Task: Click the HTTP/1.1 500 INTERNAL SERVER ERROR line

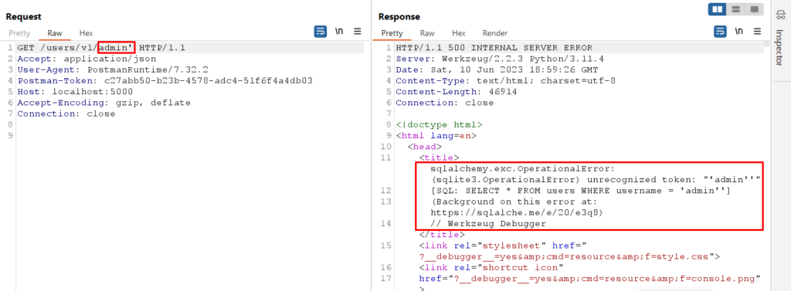Action: tap(494, 47)
